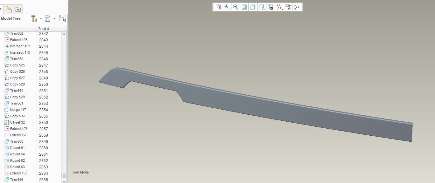The height and width of the screenshot is (183, 435).
Task: Click feature number 2856
Action: point(44,123)
